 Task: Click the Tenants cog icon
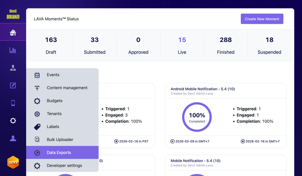coord(37,114)
